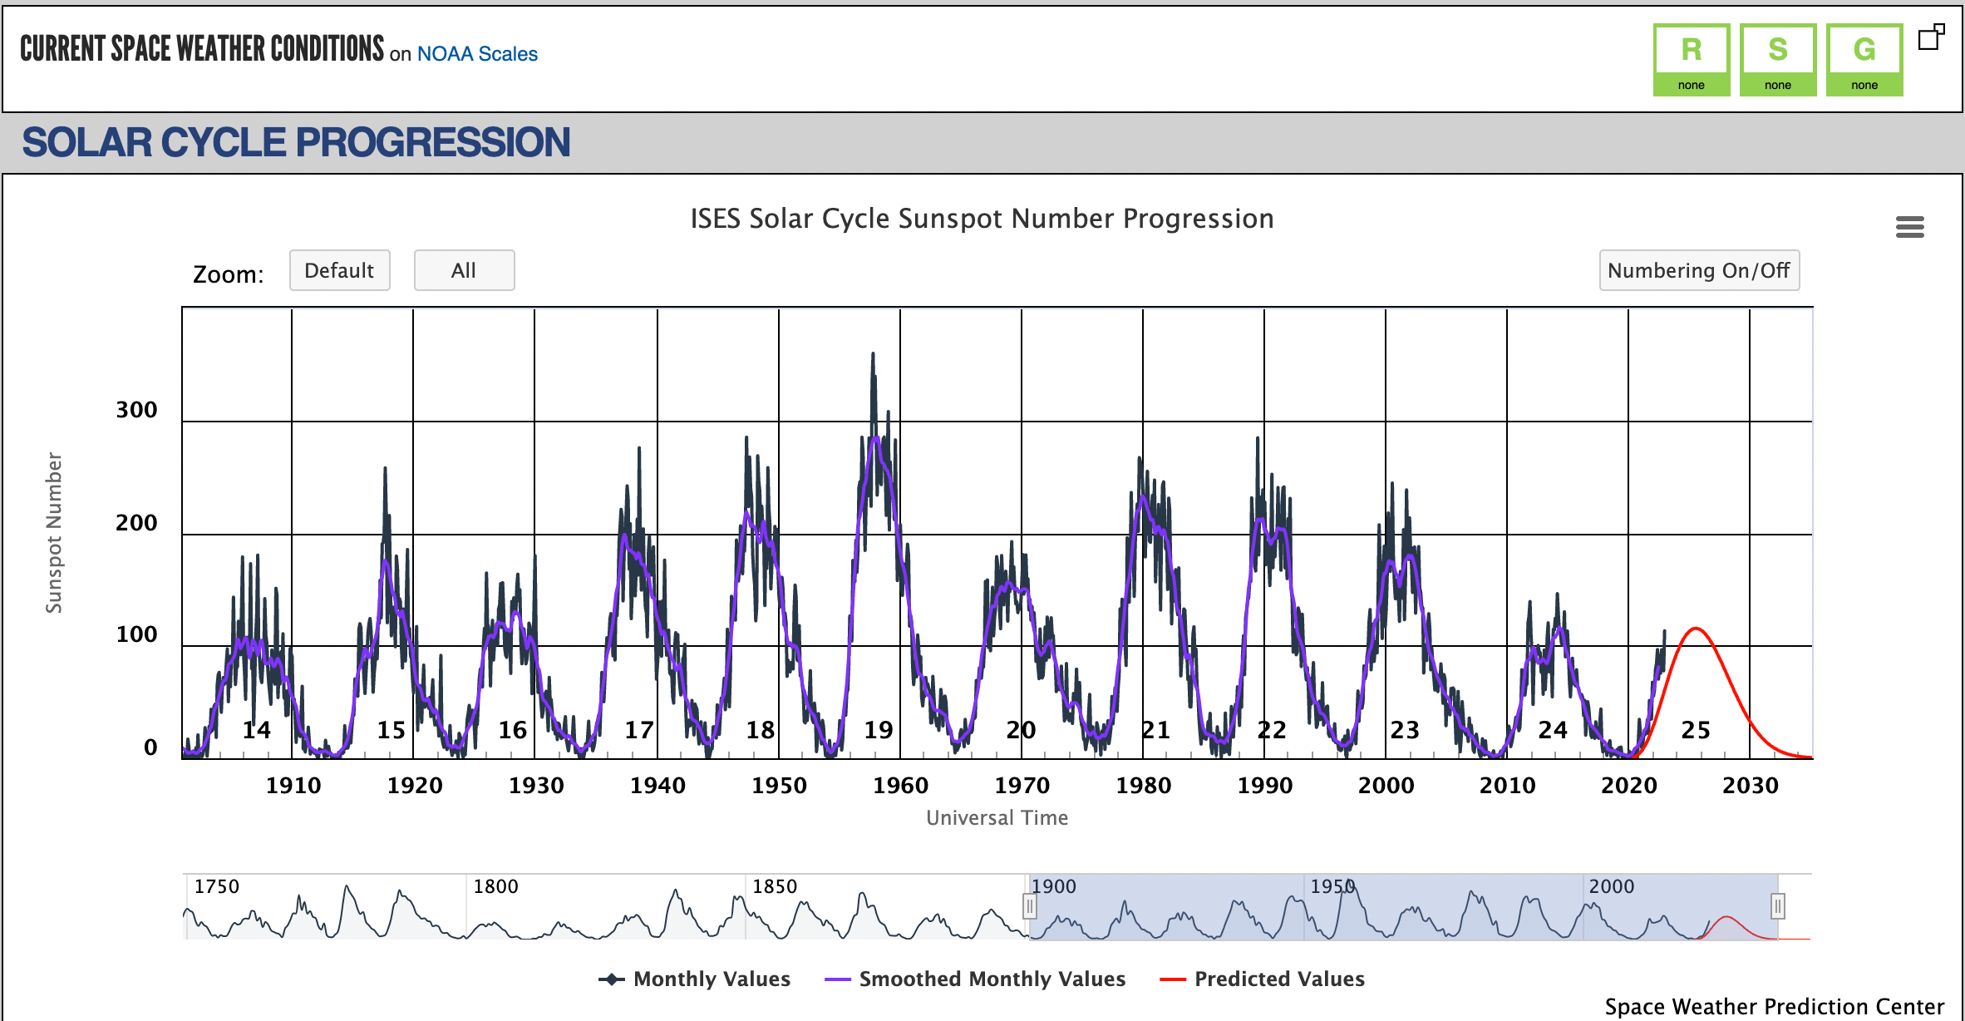The height and width of the screenshot is (1021, 1965).
Task: Click solar cycle number 17 label
Action: tap(638, 730)
